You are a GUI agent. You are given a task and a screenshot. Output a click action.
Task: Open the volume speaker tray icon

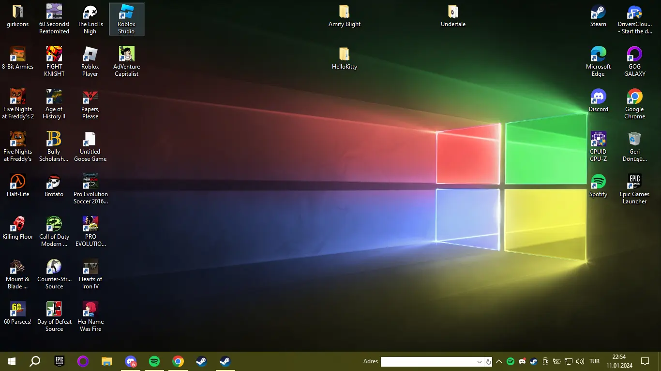click(x=580, y=361)
